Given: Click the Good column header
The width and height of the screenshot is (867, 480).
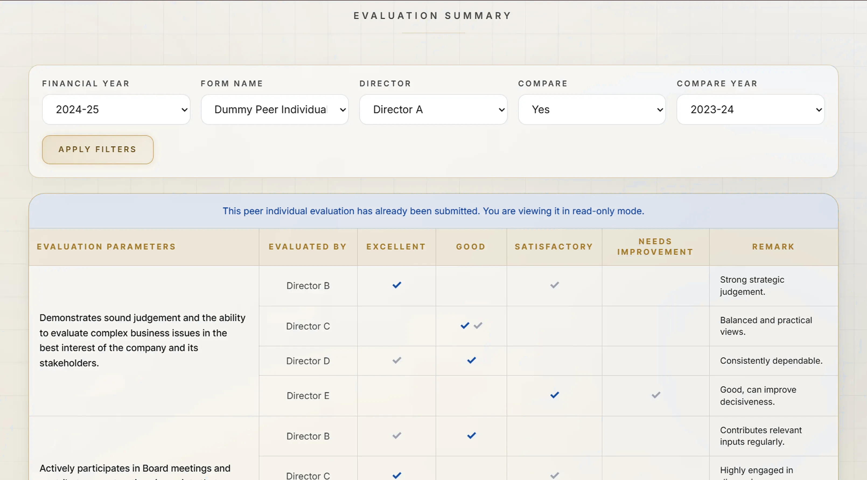Looking at the screenshot, I should pos(471,247).
